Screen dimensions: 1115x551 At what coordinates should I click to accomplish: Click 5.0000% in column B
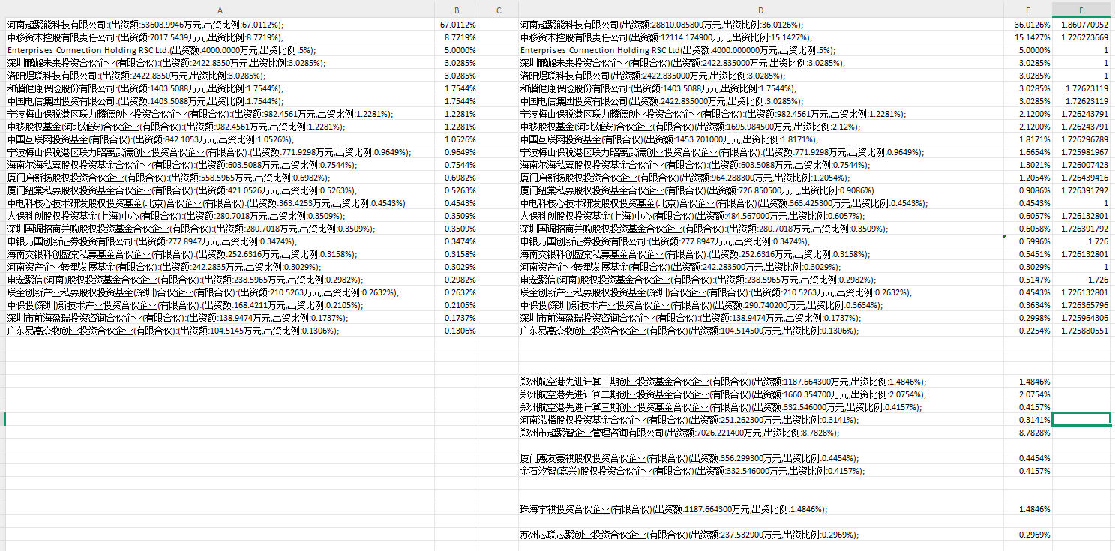[457, 50]
